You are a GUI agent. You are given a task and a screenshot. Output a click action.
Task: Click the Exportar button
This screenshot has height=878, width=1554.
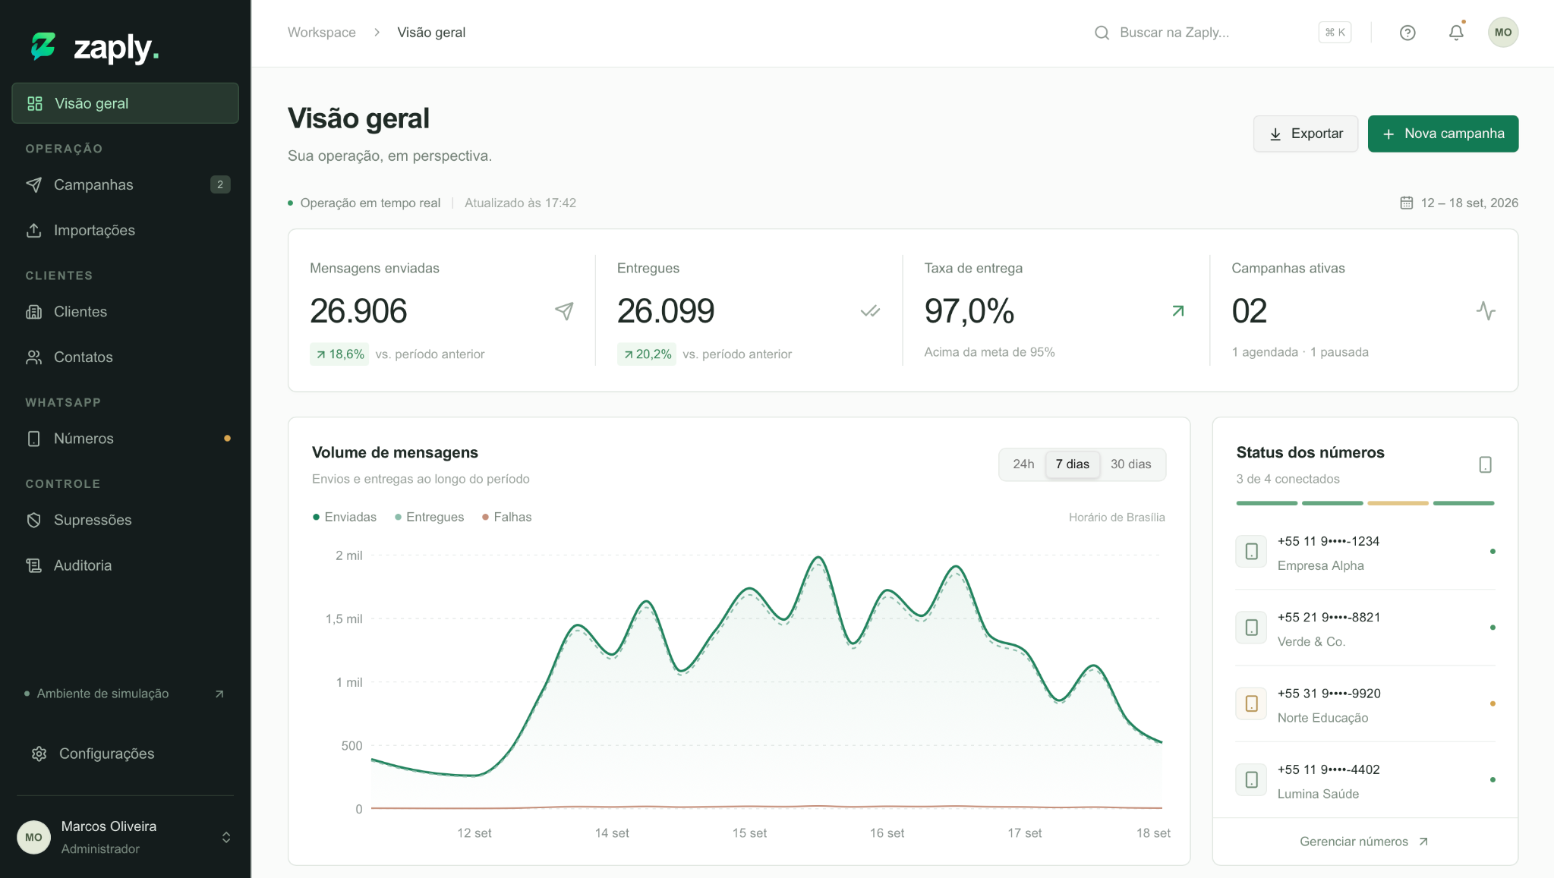[1306, 134]
